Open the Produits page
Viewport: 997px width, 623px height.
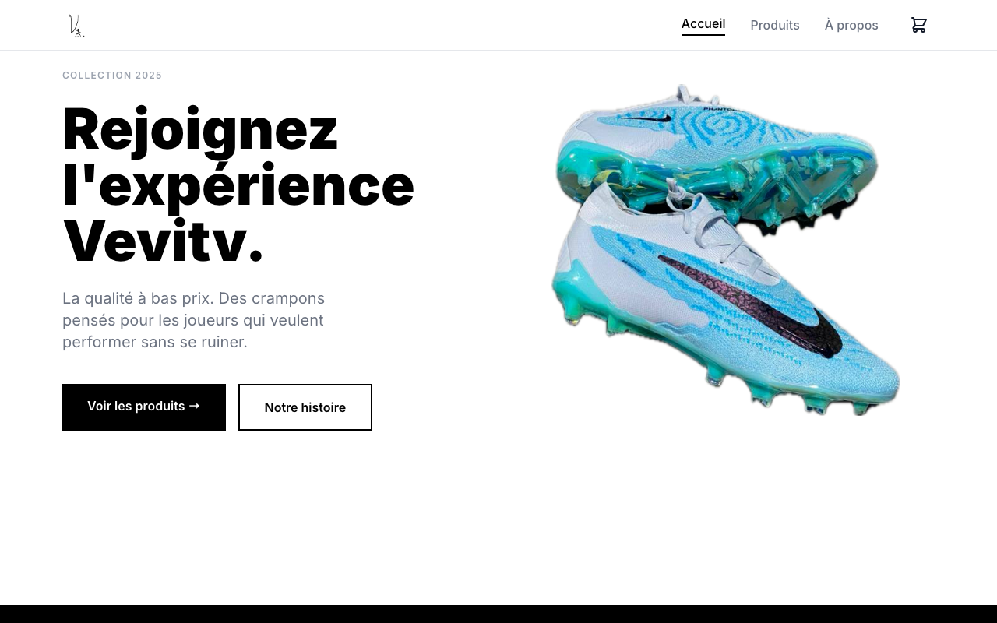click(775, 25)
